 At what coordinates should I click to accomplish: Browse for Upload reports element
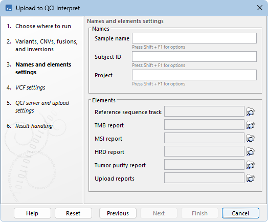(x=251, y=179)
